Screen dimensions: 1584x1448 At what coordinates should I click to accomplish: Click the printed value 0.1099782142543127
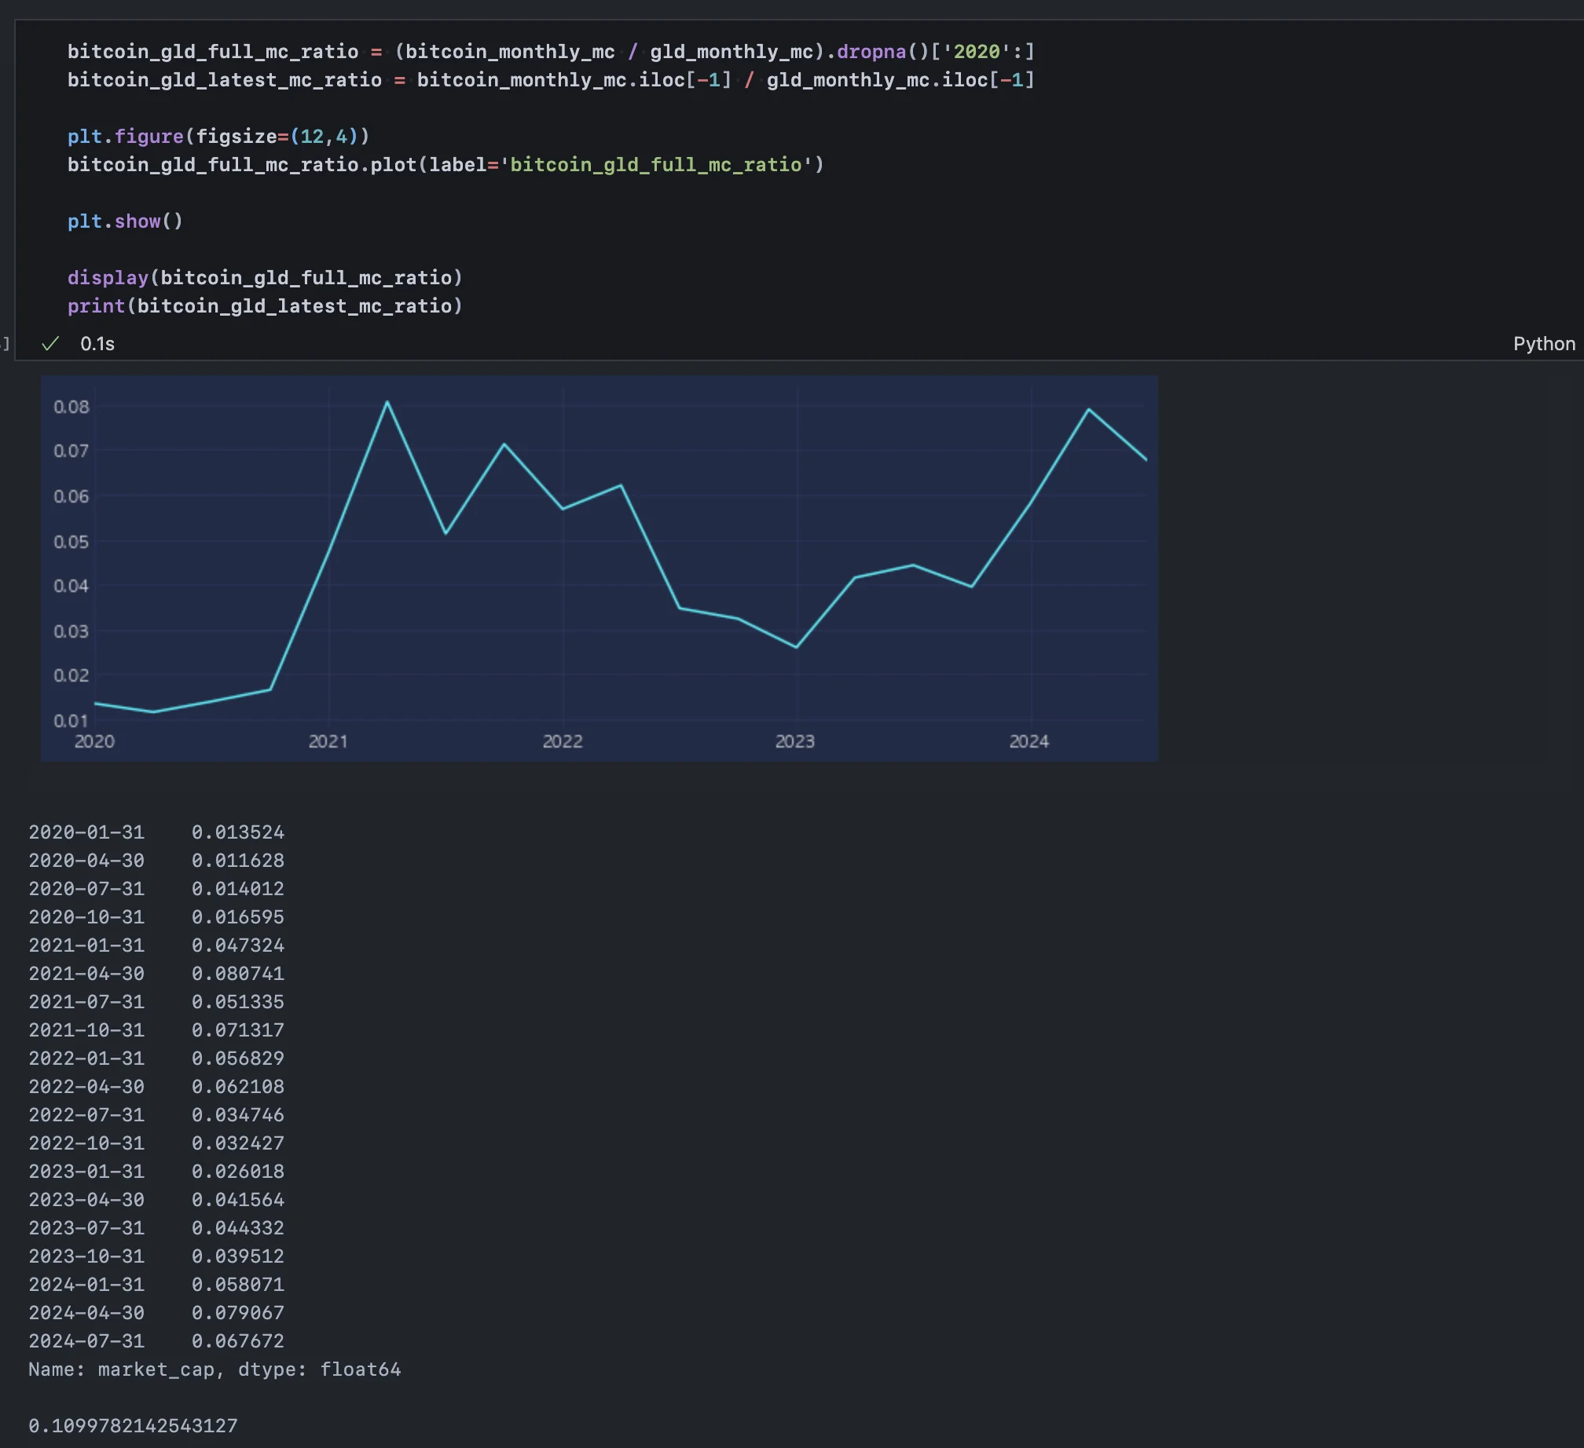point(133,1426)
